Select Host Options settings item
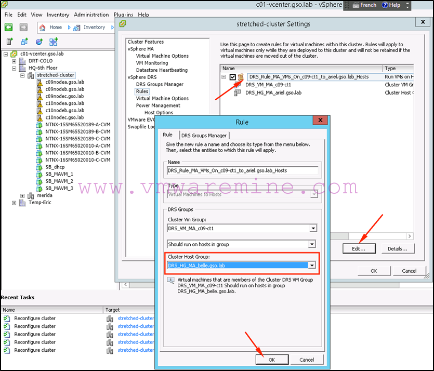Screen dimensions: 434x371 coord(159,113)
